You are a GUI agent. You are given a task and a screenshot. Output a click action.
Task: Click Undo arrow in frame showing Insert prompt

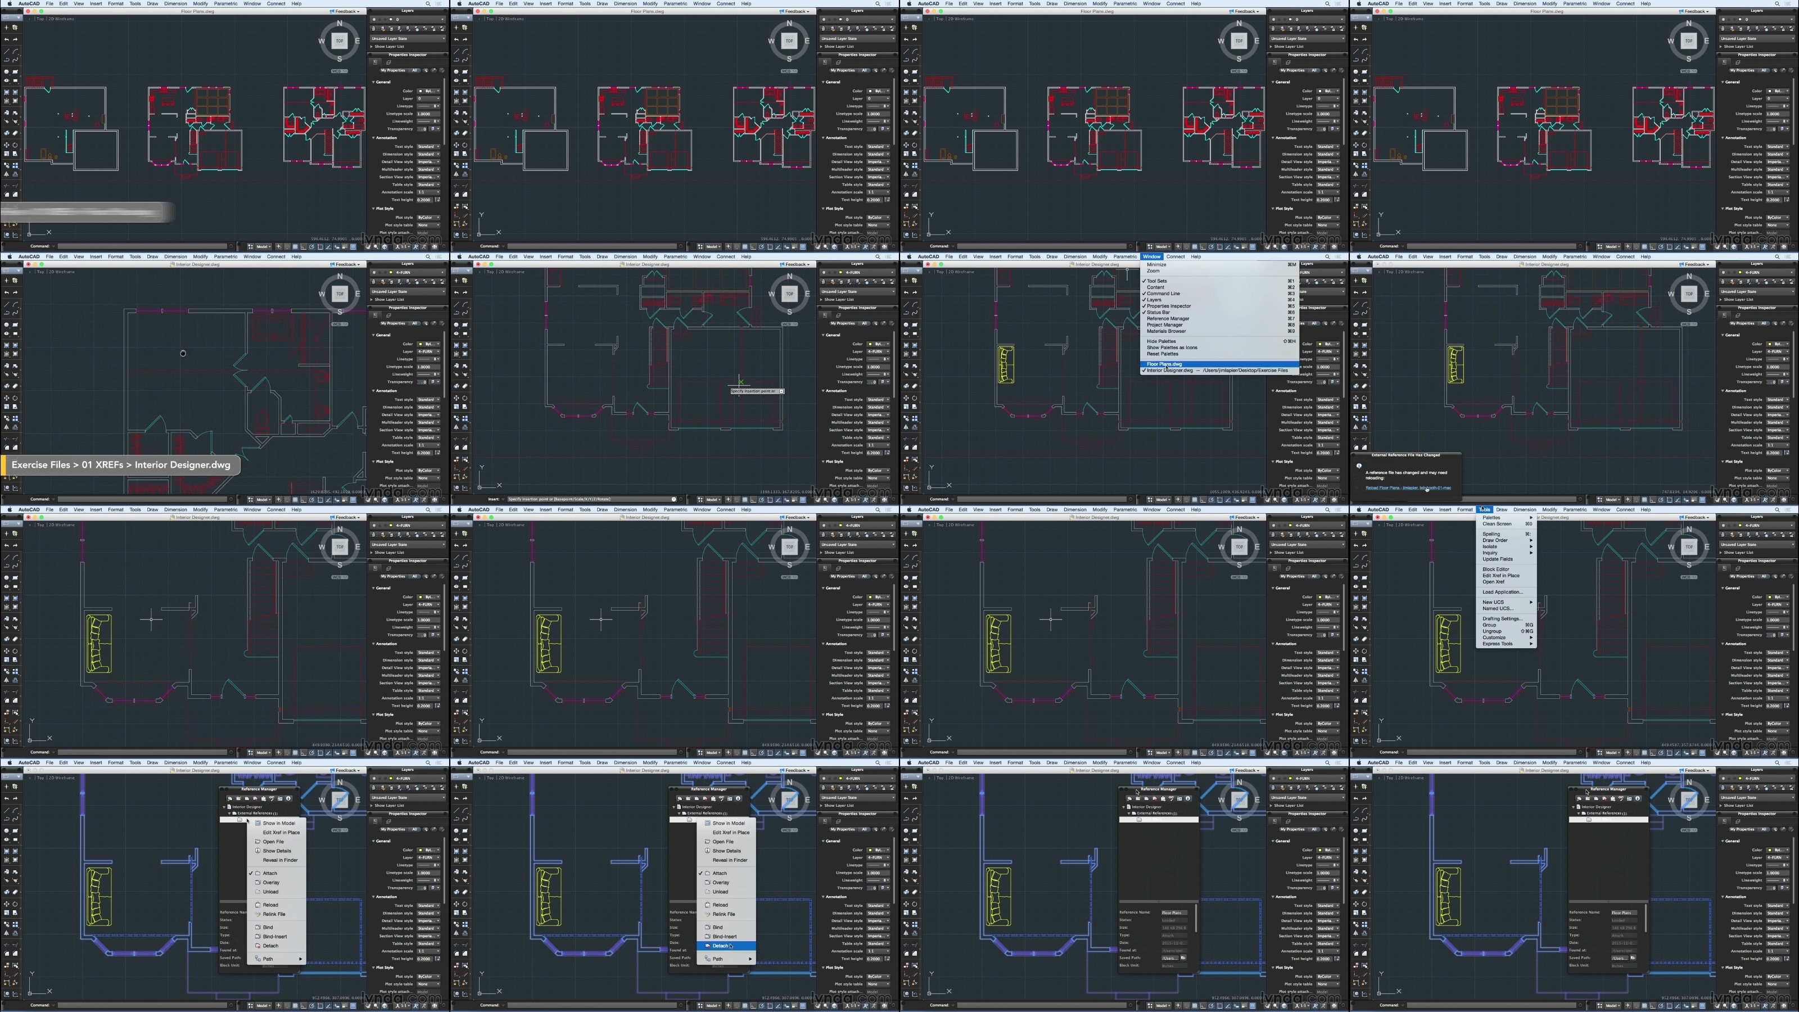click(456, 292)
